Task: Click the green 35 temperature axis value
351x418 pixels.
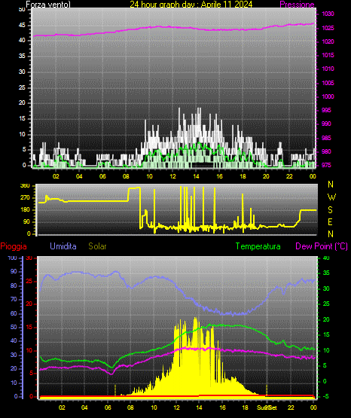Action: (326, 273)
